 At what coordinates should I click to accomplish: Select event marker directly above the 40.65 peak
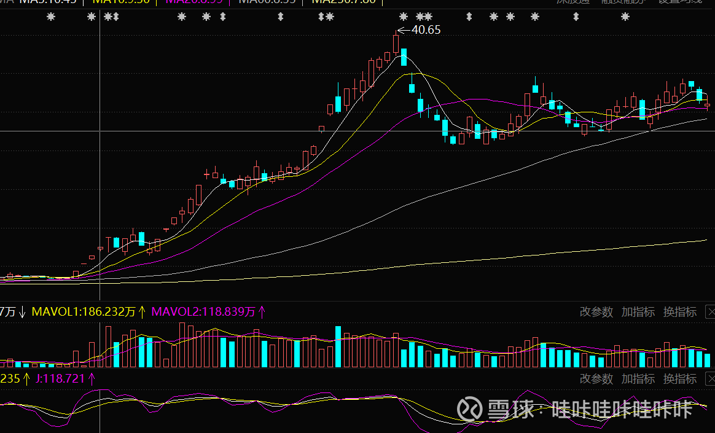pyautogui.click(x=404, y=17)
